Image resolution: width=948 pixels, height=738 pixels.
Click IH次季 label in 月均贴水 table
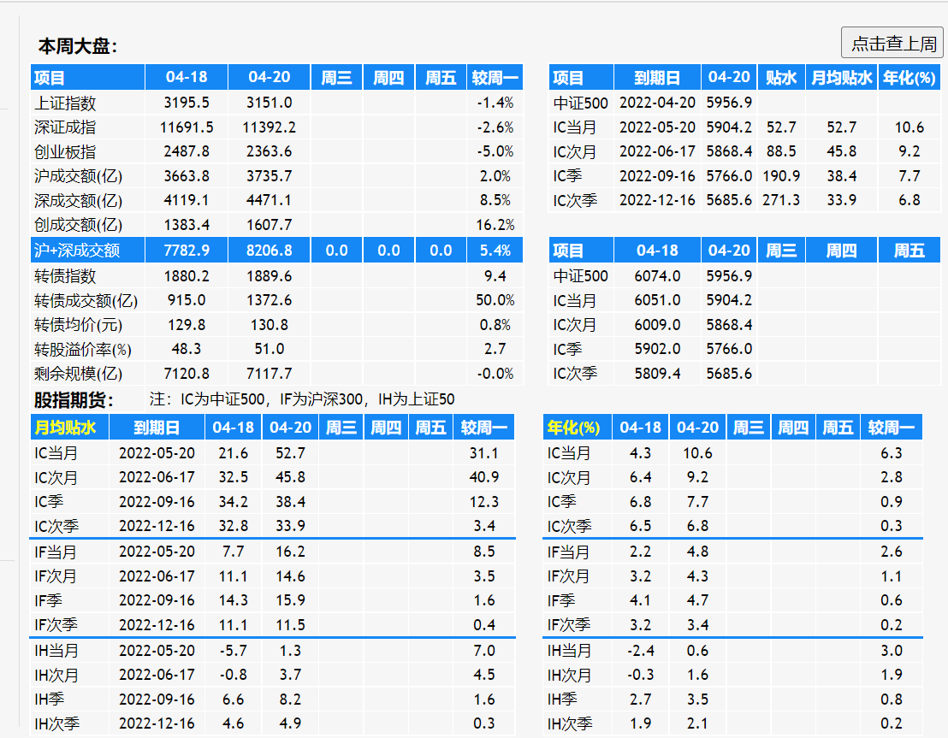click(56, 723)
